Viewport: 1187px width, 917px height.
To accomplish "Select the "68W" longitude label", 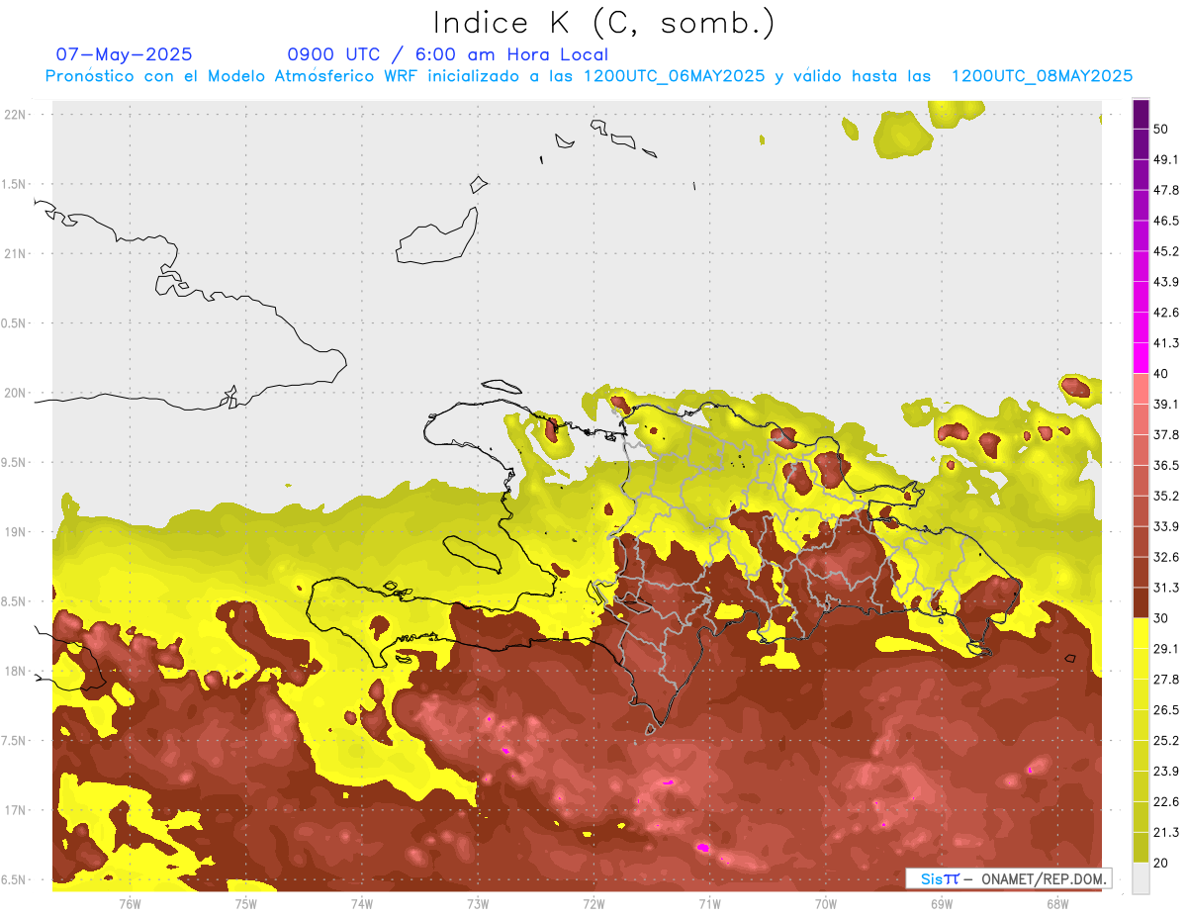I will [x=1057, y=903].
